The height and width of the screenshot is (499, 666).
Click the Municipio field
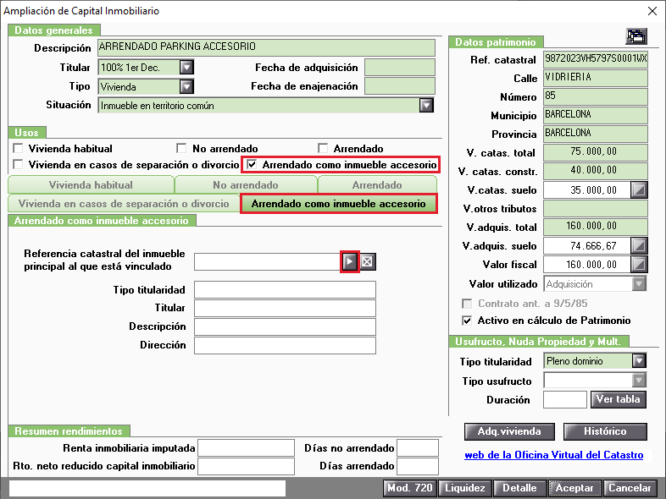596,115
